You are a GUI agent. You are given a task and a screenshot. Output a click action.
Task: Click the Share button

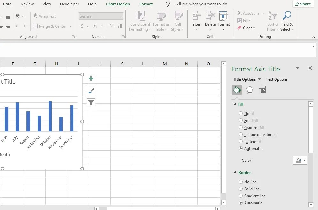[x=303, y=4]
